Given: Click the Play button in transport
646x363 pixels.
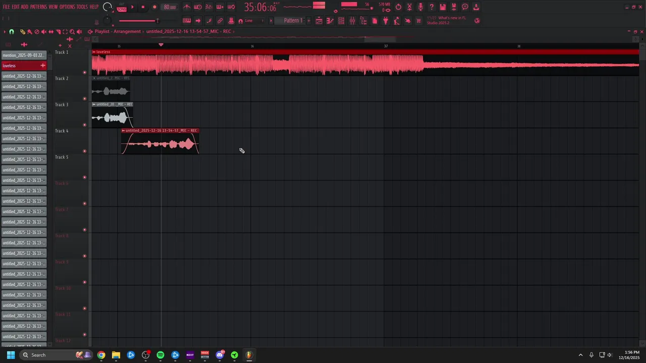Looking at the screenshot, I should point(133,7).
